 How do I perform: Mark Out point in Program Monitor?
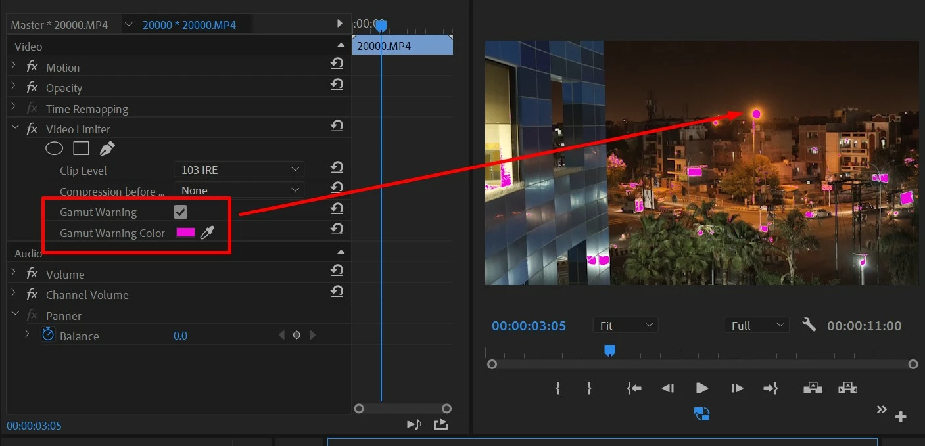(x=589, y=388)
